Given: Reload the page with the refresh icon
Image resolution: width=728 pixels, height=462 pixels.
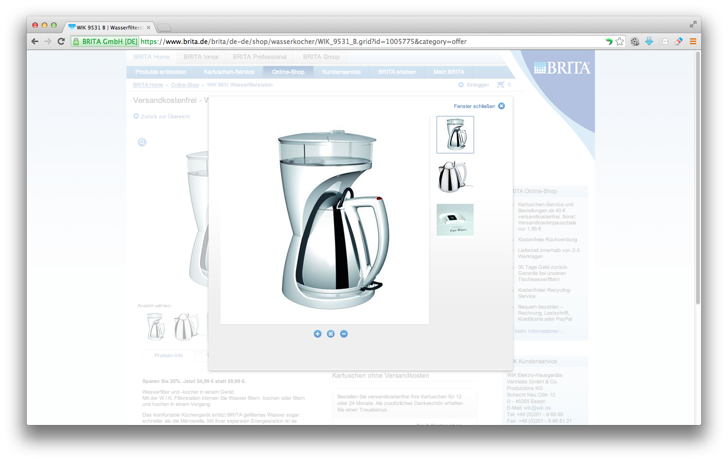Looking at the screenshot, I should [x=61, y=41].
